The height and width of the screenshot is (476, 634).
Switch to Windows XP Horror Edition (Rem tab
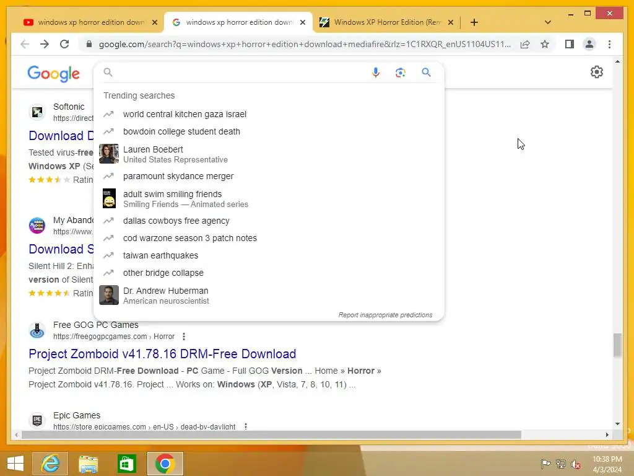(386, 22)
